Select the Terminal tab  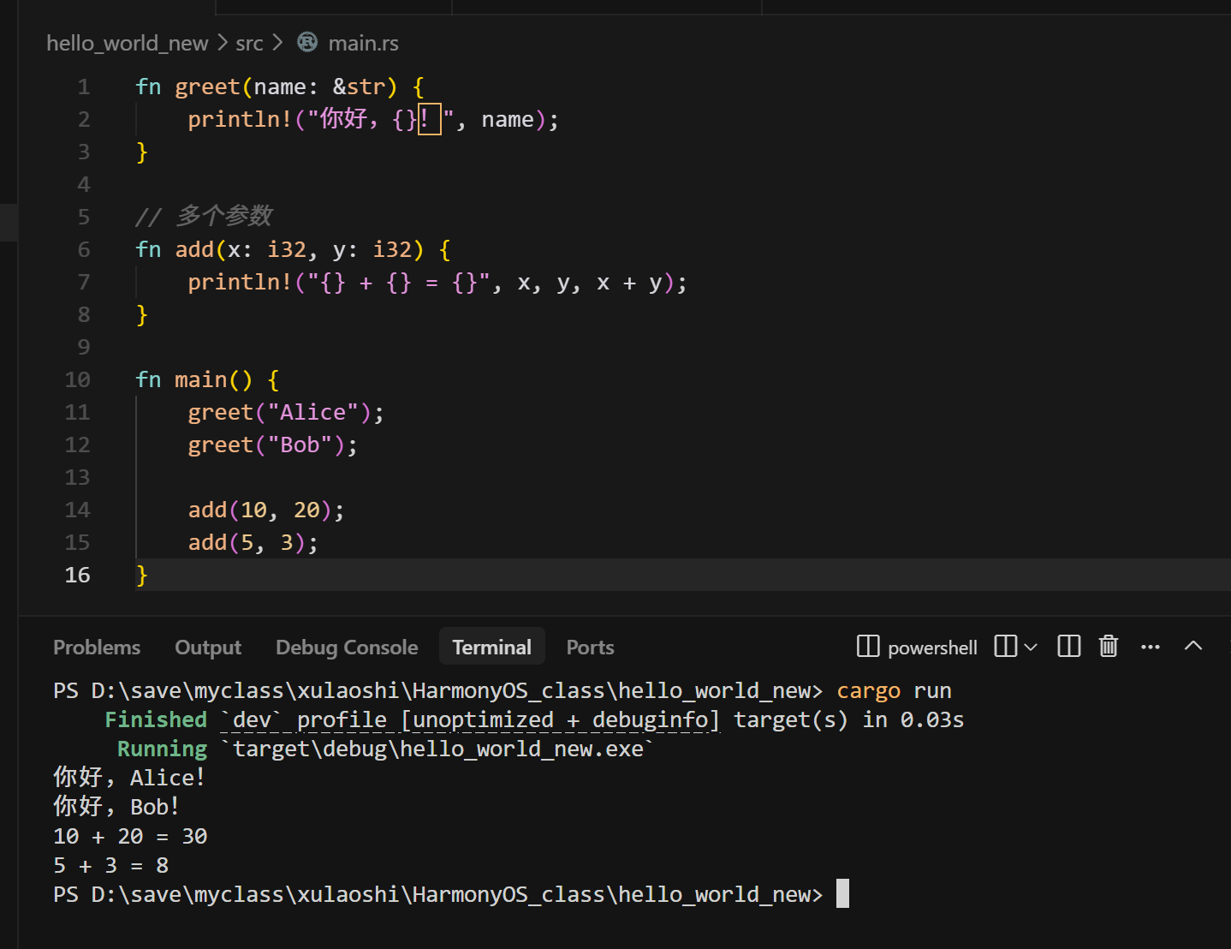[492, 648]
